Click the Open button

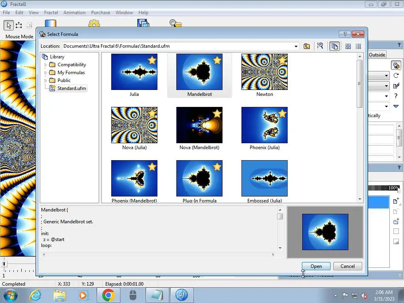pos(316,266)
